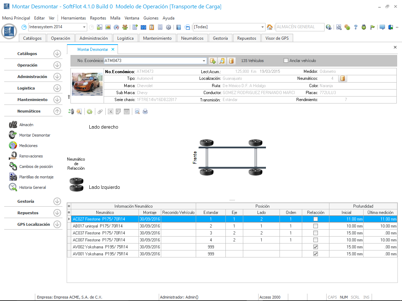Click the printer icon in vehicle toolbar

tap(145, 111)
